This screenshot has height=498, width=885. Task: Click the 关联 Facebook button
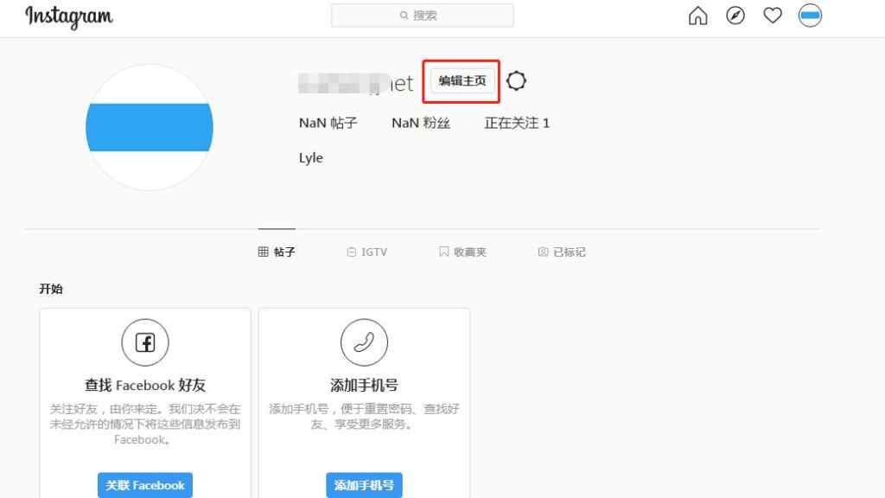pos(144,485)
